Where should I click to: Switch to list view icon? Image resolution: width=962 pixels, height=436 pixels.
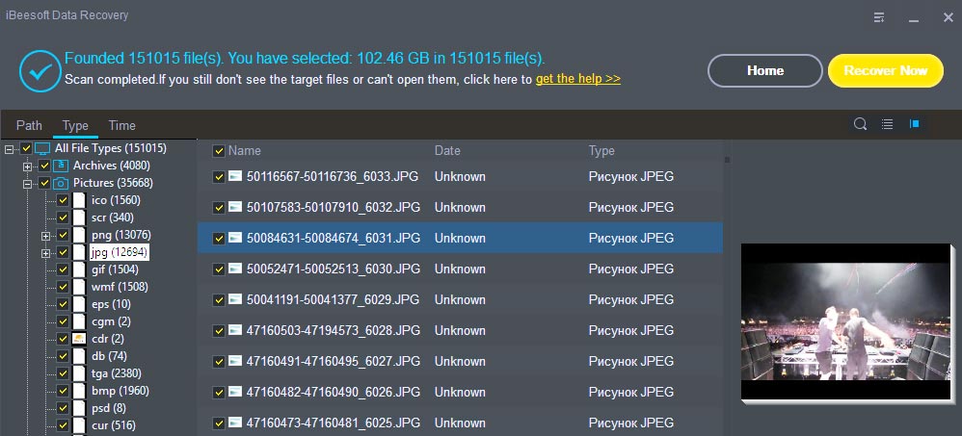point(887,124)
